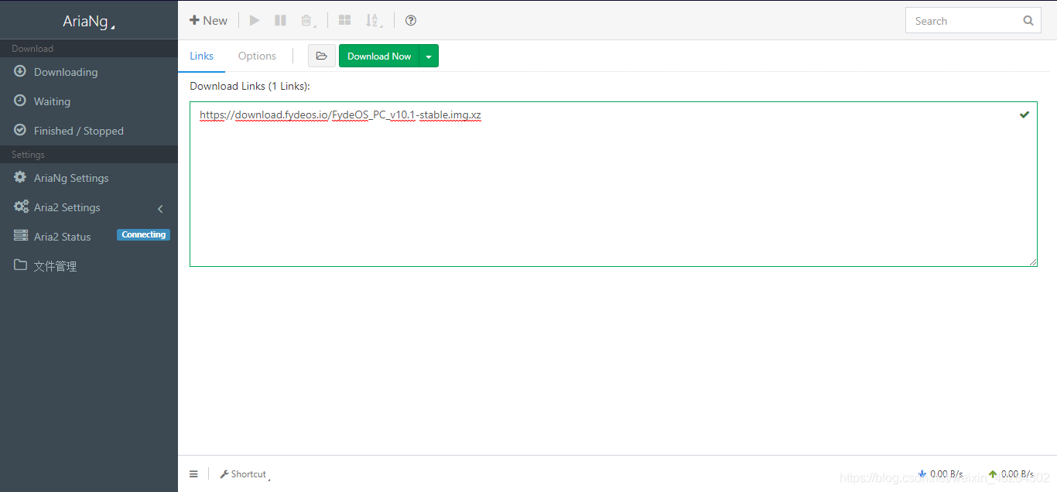The width and height of the screenshot is (1057, 492).
Task: Expand the Download Now dropdown arrow
Action: pyautogui.click(x=429, y=56)
